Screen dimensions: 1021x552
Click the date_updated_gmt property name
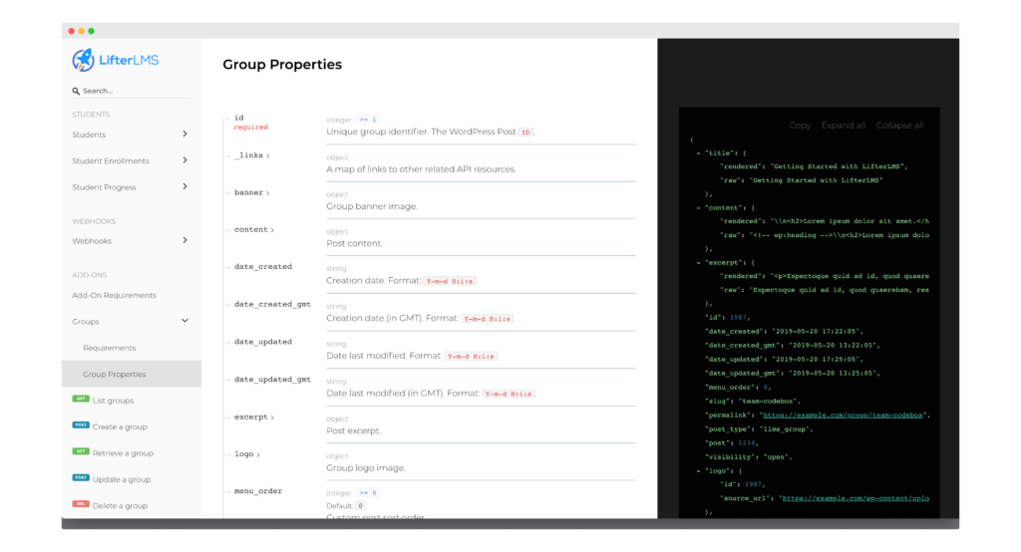tap(273, 380)
